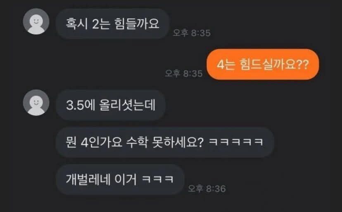Select the "혹시 2는 힘들까요" message bubble
Screen dimensions: 342x212
[x=112, y=24]
